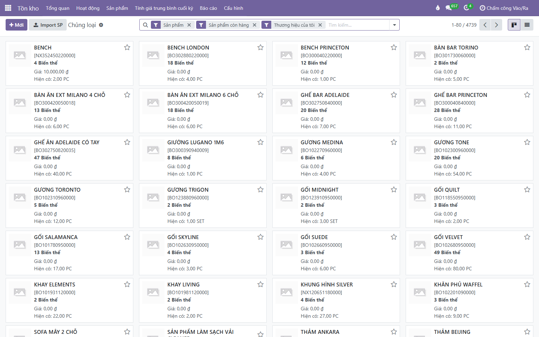Open Báo cáo menu

click(x=208, y=8)
